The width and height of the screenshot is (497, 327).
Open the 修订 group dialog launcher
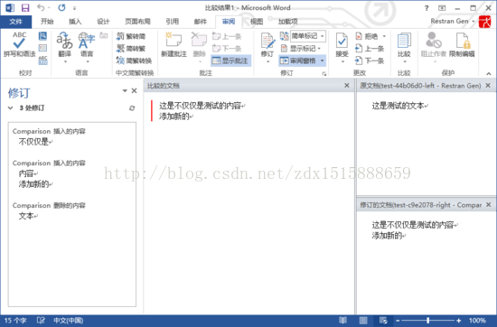coord(324,74)
